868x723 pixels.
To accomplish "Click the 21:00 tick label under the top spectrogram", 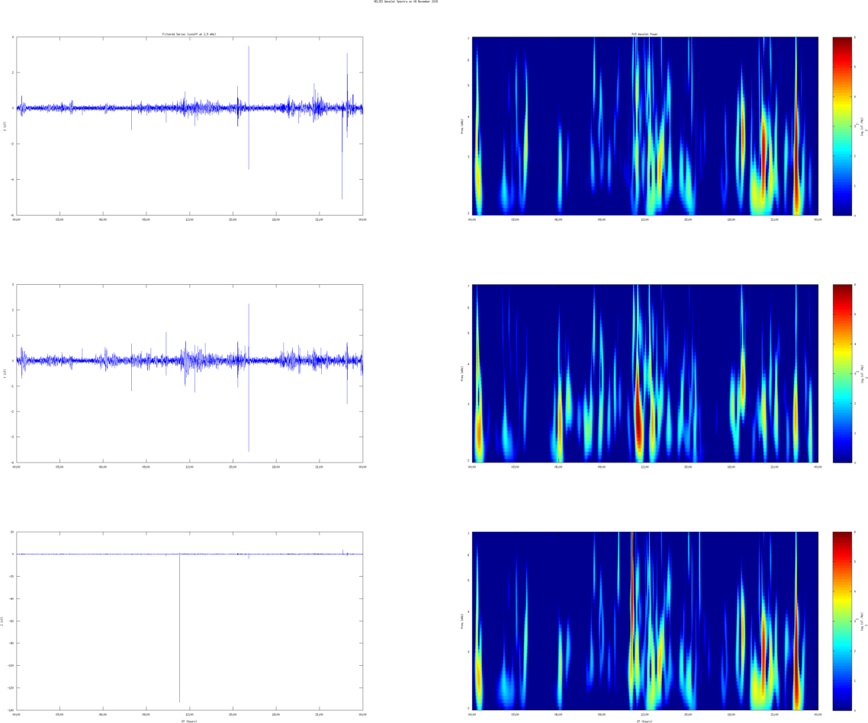I will [x=774, y=219].
